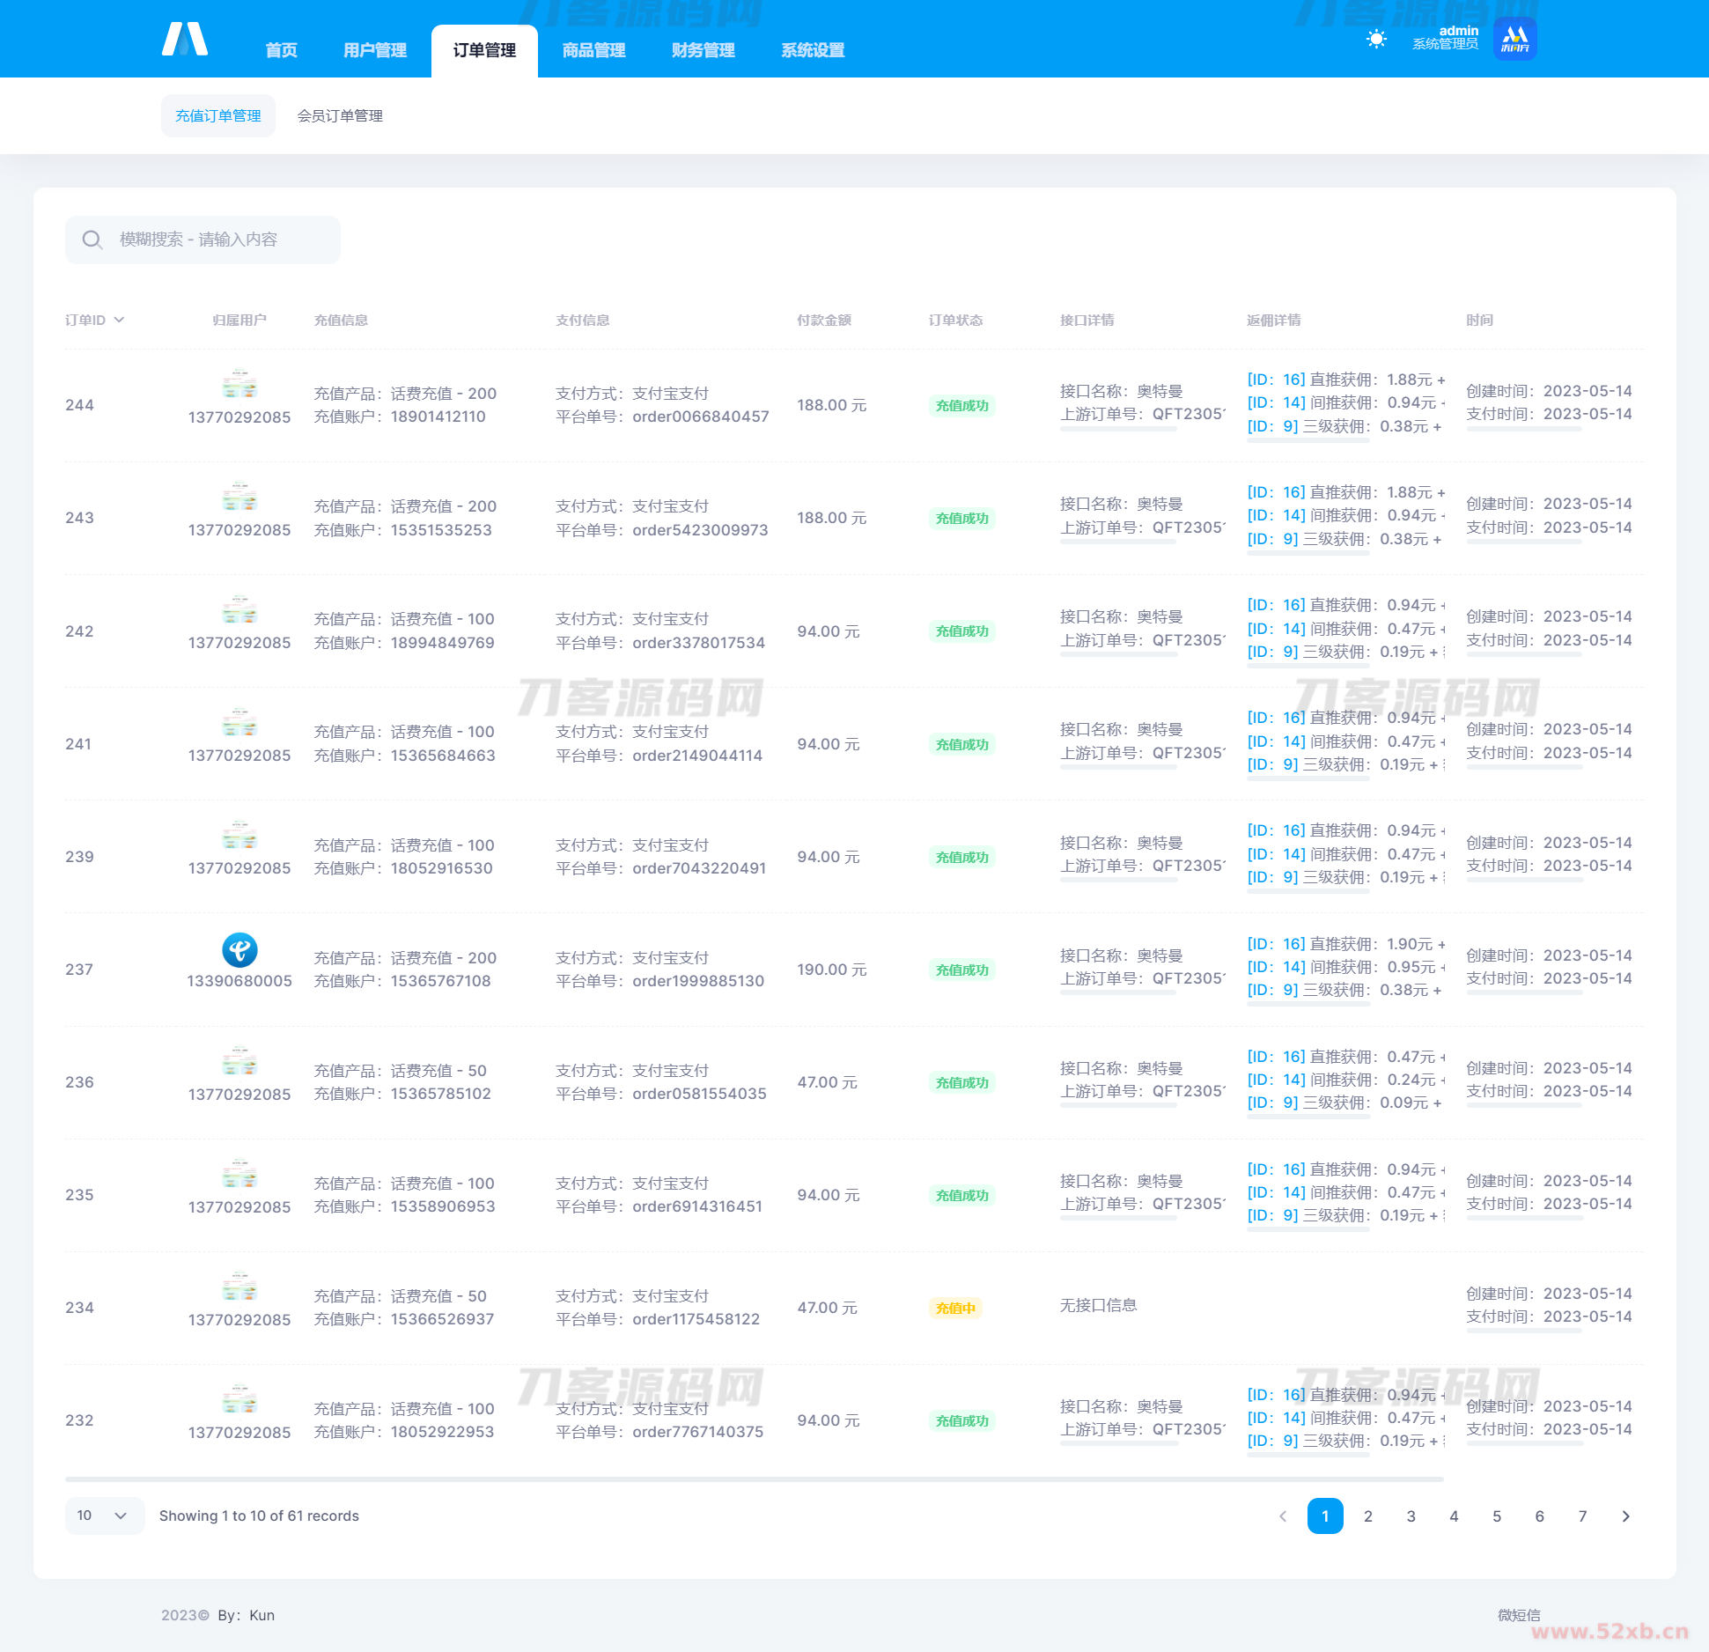This screenshot has height=1652, width=1709.
Task: Sort by 订单ID column chevron
Action: point(119,320)
